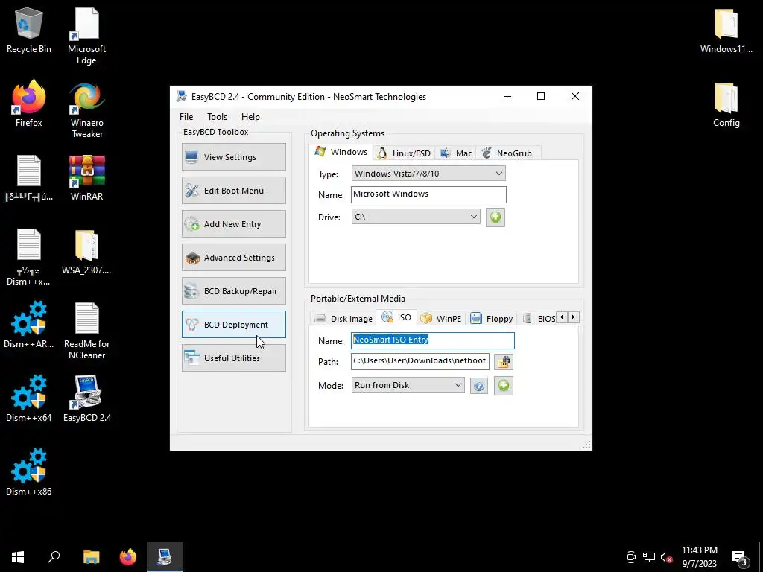This screenshot has height=572, width=763.
Task: Select ReadMe for NCleaner file
Action: [x=86, y=331]
